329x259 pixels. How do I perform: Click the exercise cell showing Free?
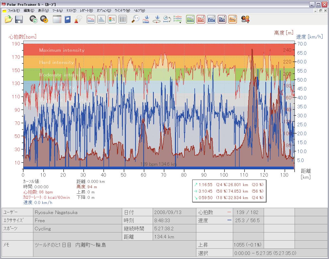[78, 220]
